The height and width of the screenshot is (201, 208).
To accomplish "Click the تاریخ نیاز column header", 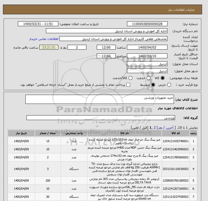I will [21, 133].
